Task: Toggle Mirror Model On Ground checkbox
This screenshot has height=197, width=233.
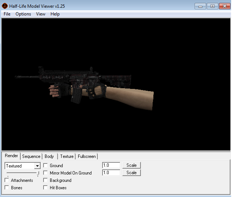Action: point(46,173)
